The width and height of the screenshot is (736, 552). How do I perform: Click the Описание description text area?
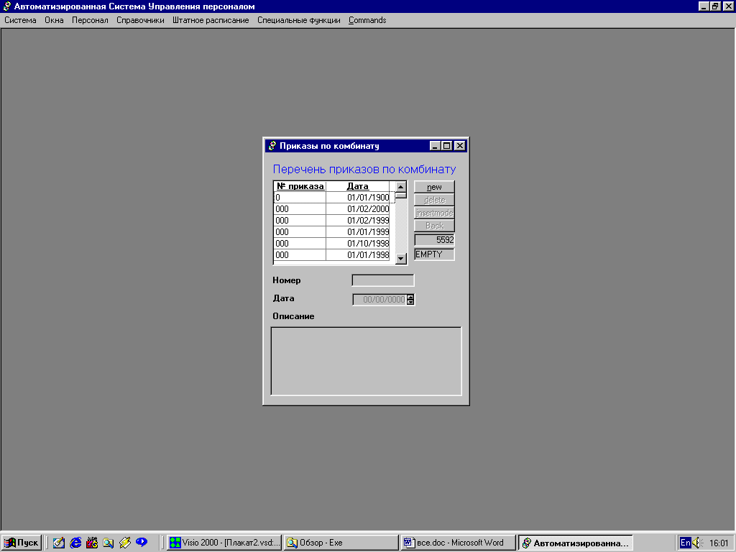[x=366, y=361]
